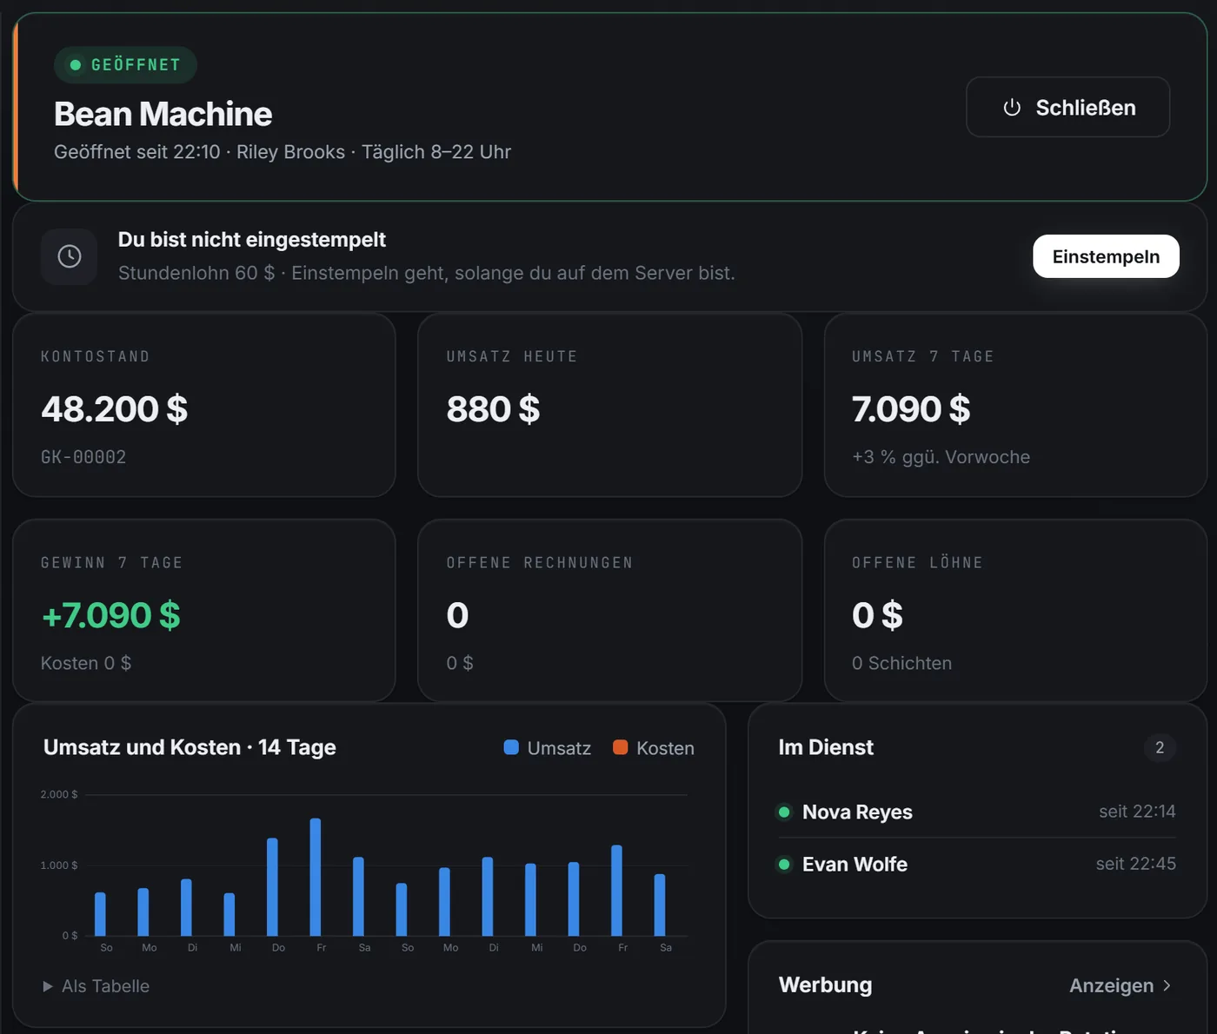Click the blue Umsatz legend swatch
The height and width of the screenshot is (1034, 1217).
point(511,747)
